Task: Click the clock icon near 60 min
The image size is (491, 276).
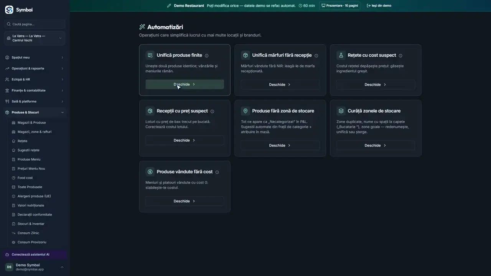Action: (x=300, y=6)
